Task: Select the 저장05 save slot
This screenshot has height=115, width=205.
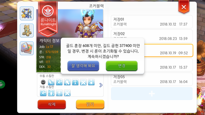Action: point(152,79)
